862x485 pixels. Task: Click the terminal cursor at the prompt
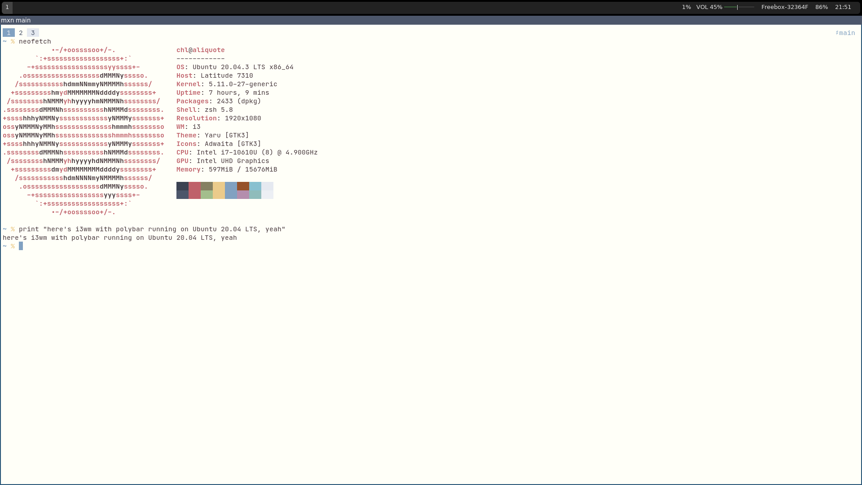21,246
